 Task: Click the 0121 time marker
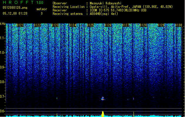click(x=20, y=25)
